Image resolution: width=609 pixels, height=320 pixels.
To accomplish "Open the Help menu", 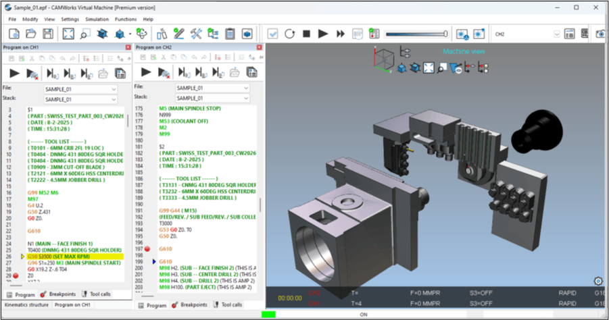I will coord(148,19).
